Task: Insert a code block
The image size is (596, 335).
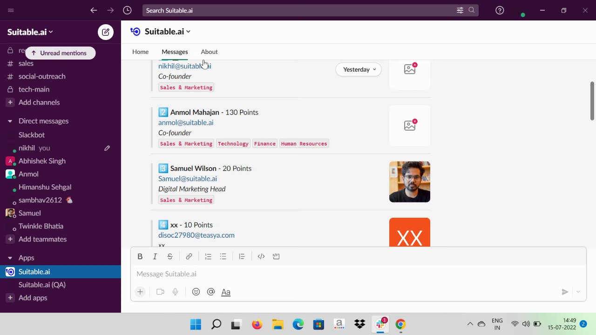Action: pyautogui.click(x=276, y=256)
